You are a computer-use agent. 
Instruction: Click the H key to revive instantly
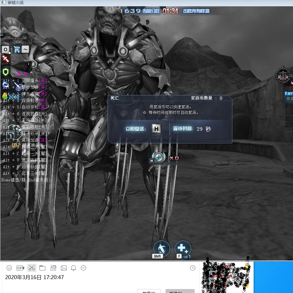click(x=156, y=129)
